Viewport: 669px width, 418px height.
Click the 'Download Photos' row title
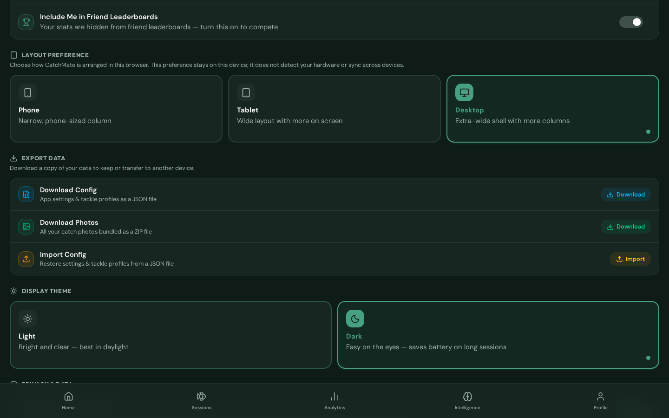tap(69, 222)
